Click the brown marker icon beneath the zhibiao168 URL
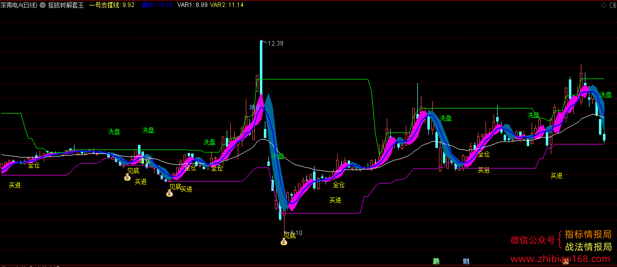Viewport: 617px width, 267px height. [566, 261]
